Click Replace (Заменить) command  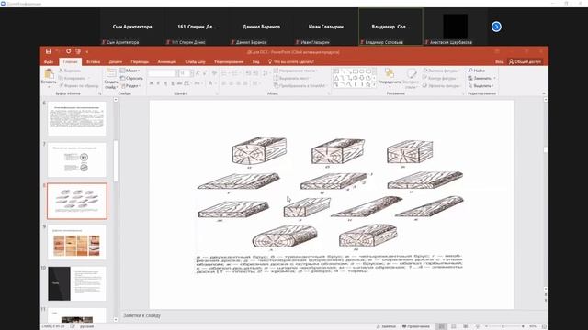click(481, 78)
